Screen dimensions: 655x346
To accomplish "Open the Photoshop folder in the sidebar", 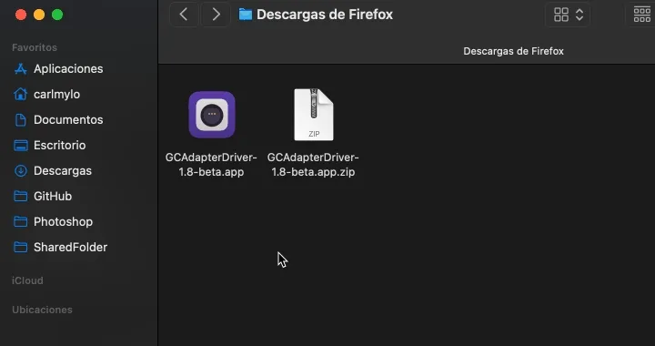I will point(63,222).
